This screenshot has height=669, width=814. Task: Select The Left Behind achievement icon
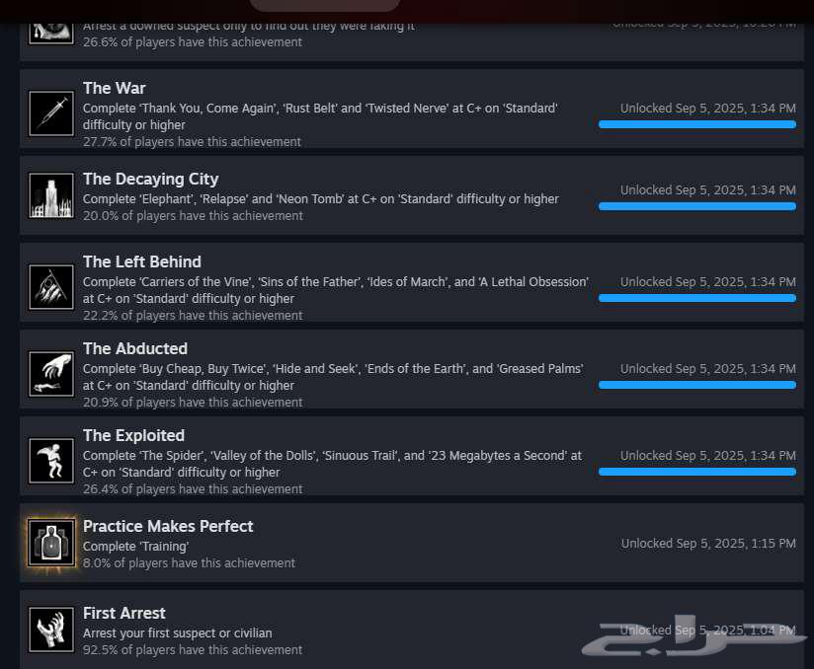pos(51,287)
